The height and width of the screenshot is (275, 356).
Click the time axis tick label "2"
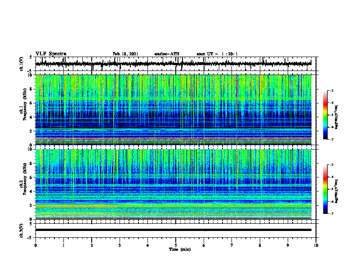[92, 245]
